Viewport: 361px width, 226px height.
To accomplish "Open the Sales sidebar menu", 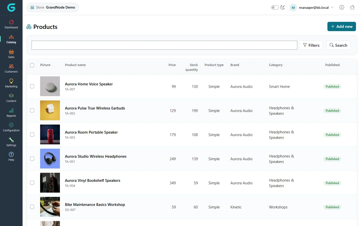I will pos(11,54).
